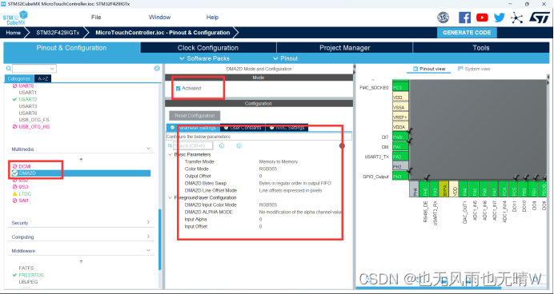
Task: Open the peripheral search dropdown
Action: [x=34, y=69]
